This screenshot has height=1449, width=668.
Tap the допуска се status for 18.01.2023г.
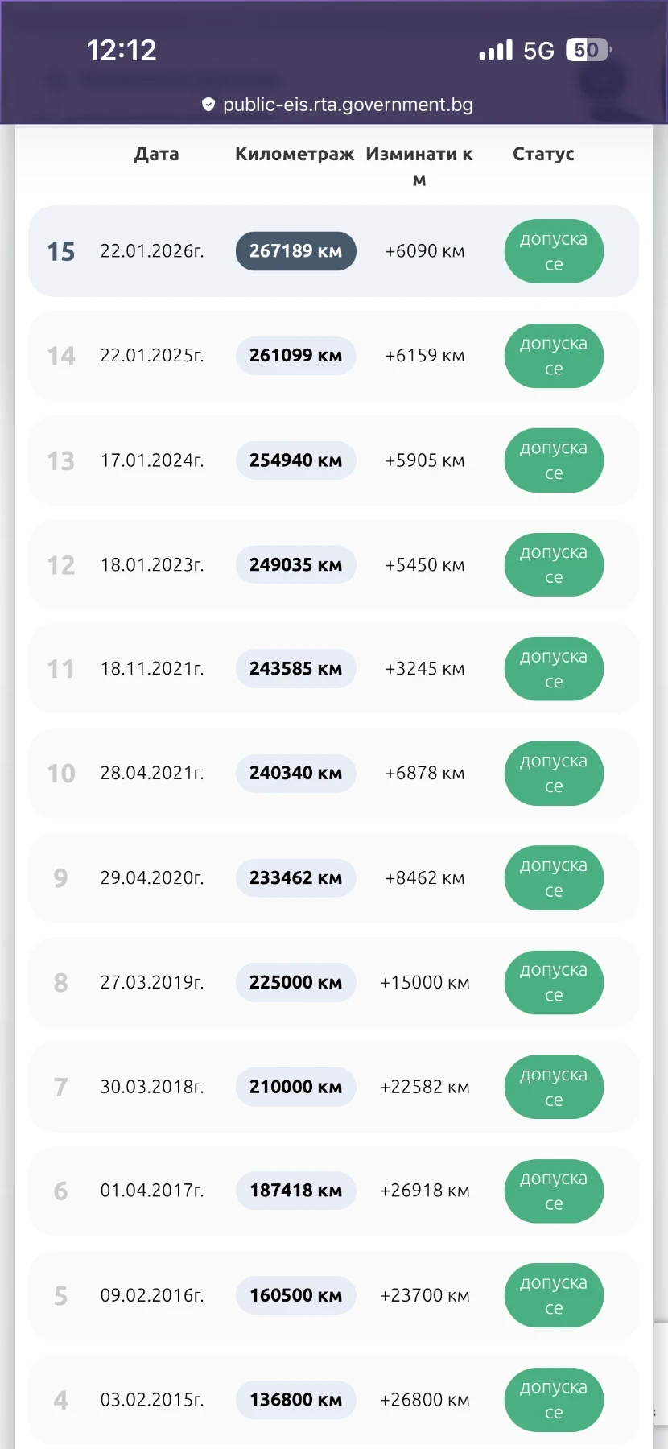coord(554,564)
